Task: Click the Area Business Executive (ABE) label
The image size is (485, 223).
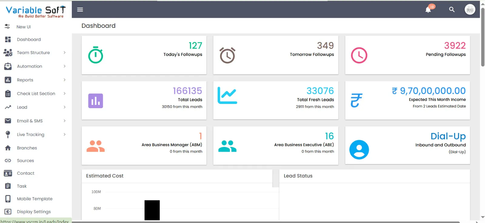Action: click(x=304, y=145)
